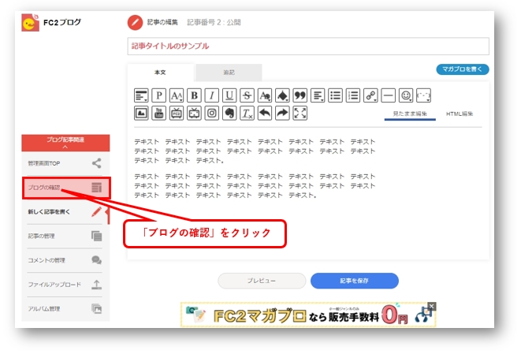Insert a numbered list
The width and height of the screenshot is (521, 354).
pyautogui.click(x=353, y=95)
